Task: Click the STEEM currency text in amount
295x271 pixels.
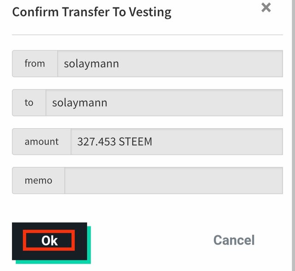Action: click(136, 141)
